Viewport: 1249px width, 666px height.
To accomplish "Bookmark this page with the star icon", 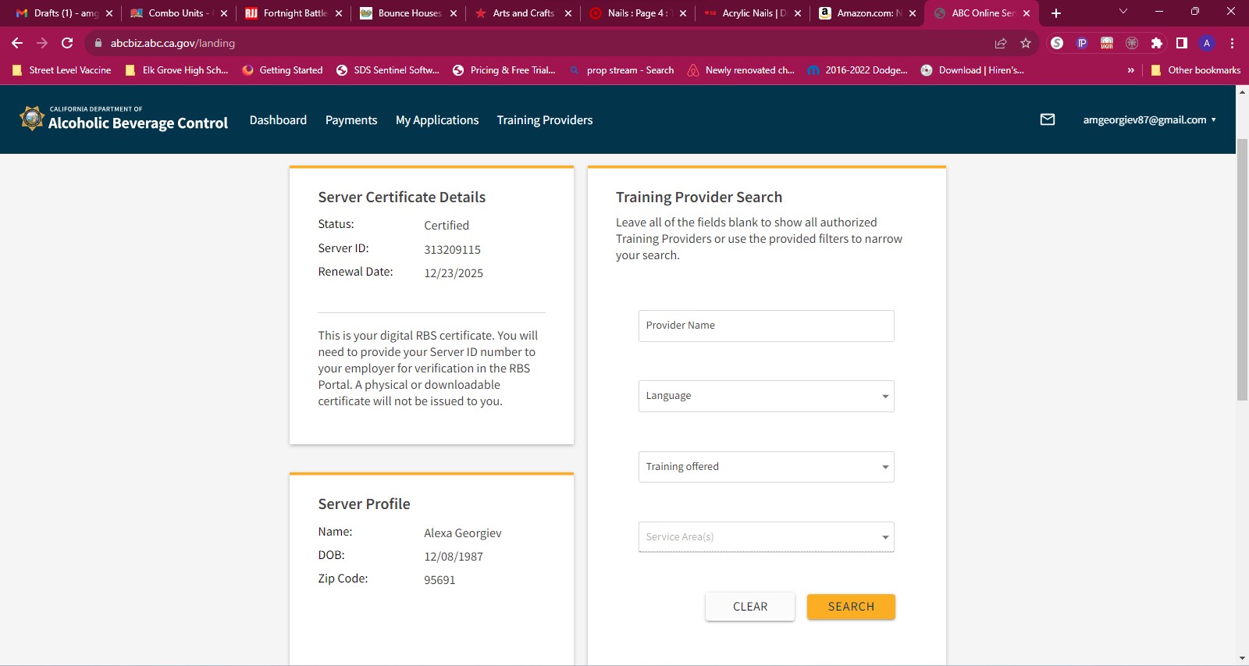I will 1026,43.
